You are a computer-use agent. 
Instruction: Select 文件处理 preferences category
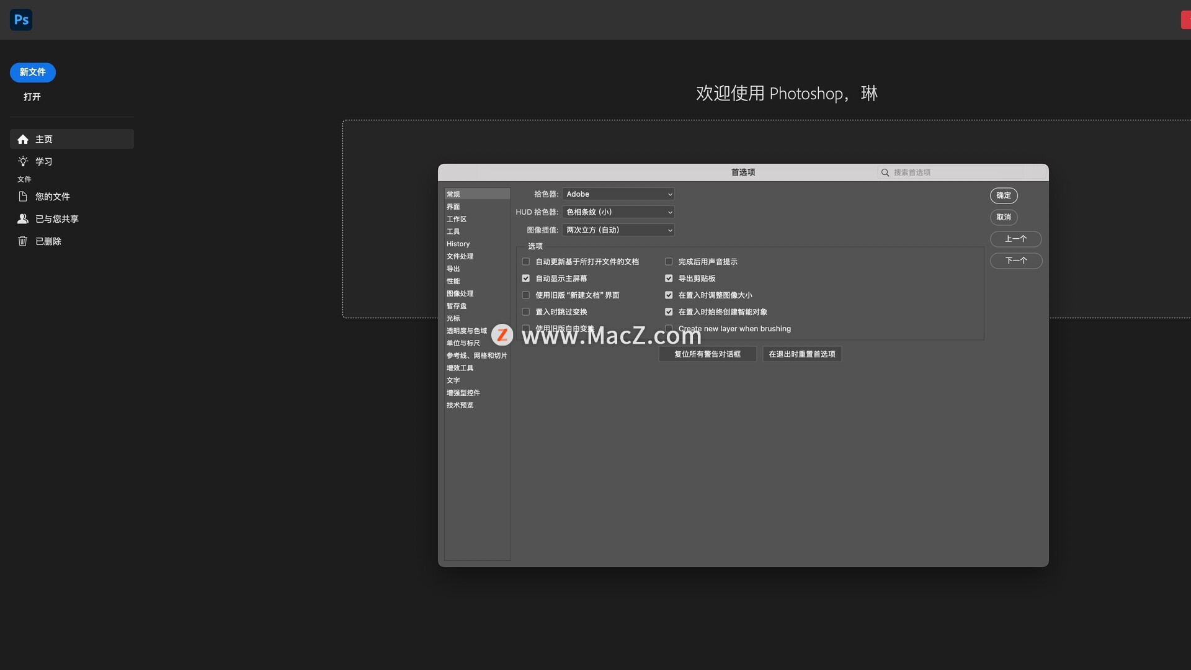click(477, 256)
